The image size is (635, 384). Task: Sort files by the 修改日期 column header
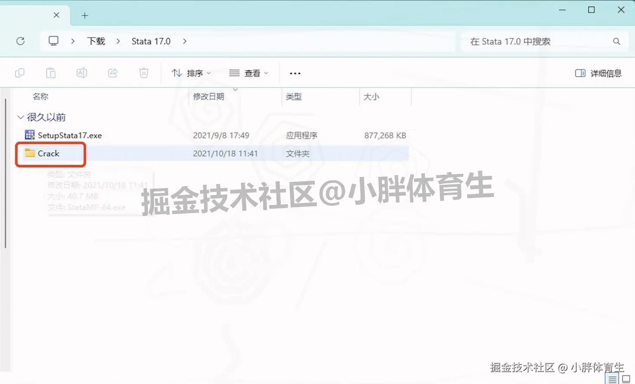[x=209, y=96]
